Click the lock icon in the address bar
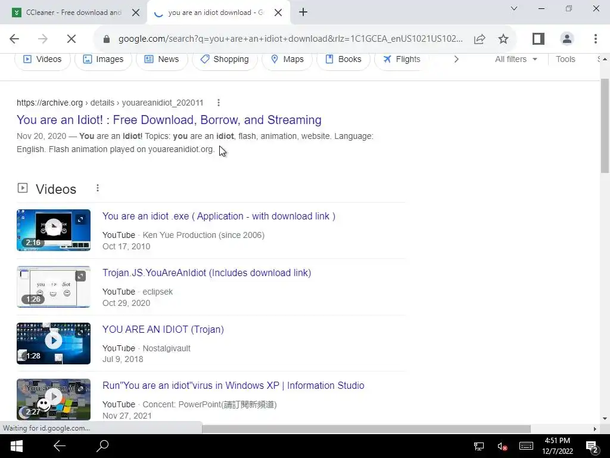This screenshot has width=610, height=458. (106, 39)
